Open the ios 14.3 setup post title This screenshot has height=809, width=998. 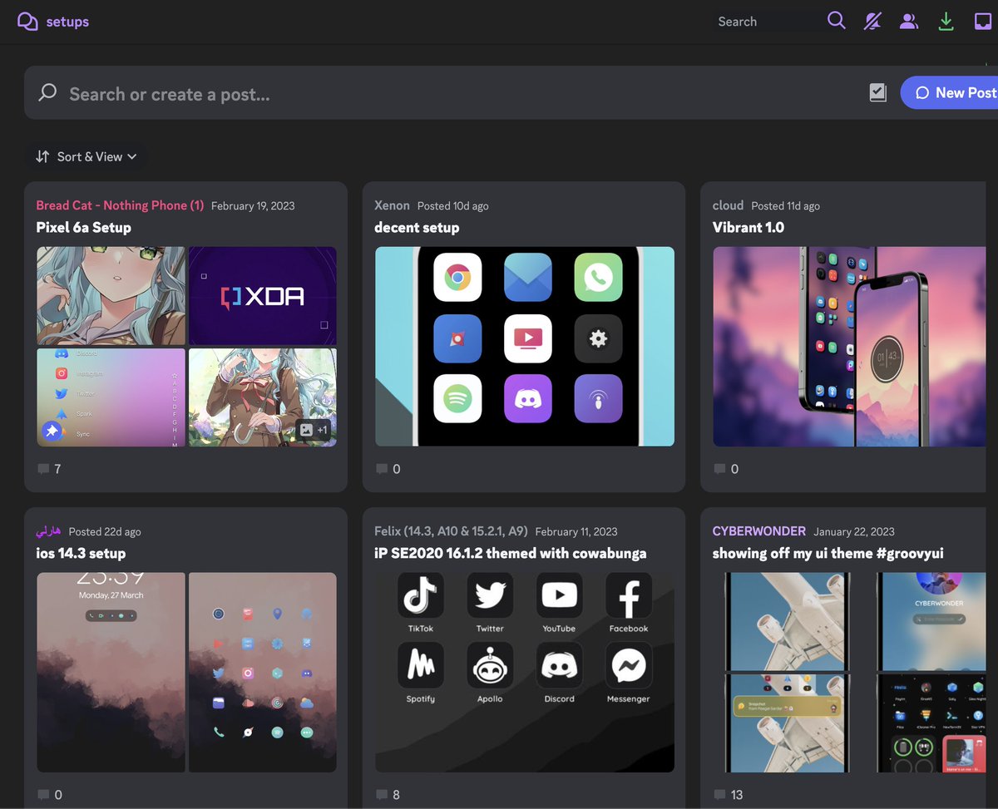81,553
